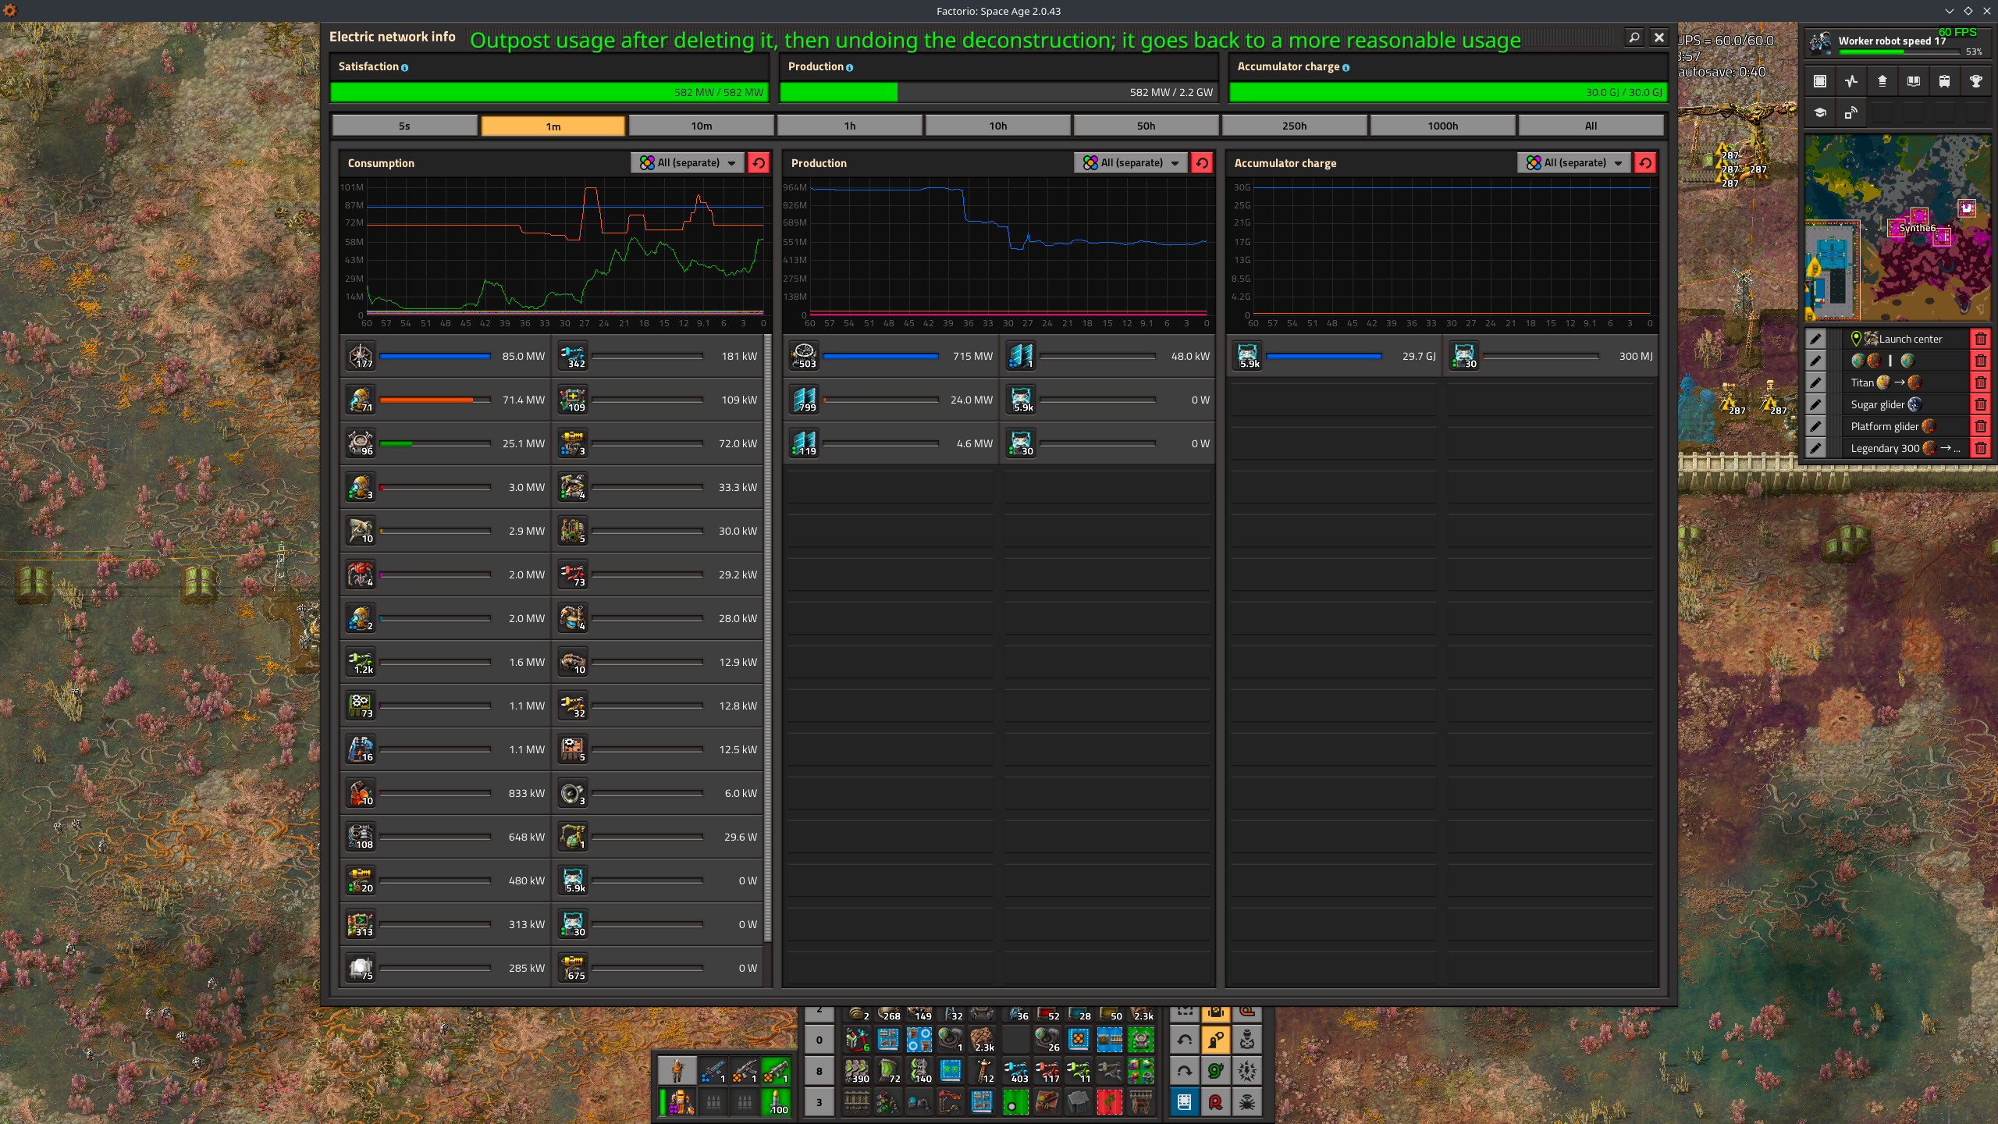The height and width of the screenshot is (1124, 1998).
Task: Select the blue blueprint shortcut tool
Action: click(1184, 1102)
